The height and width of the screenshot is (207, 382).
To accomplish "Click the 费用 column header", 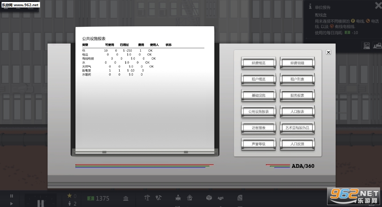I will (141, 45).
